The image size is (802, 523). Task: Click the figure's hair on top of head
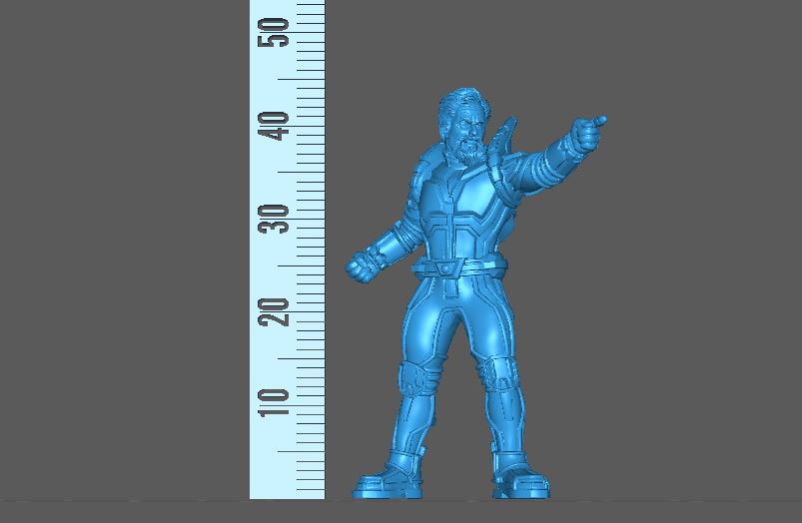click(461, 100)
